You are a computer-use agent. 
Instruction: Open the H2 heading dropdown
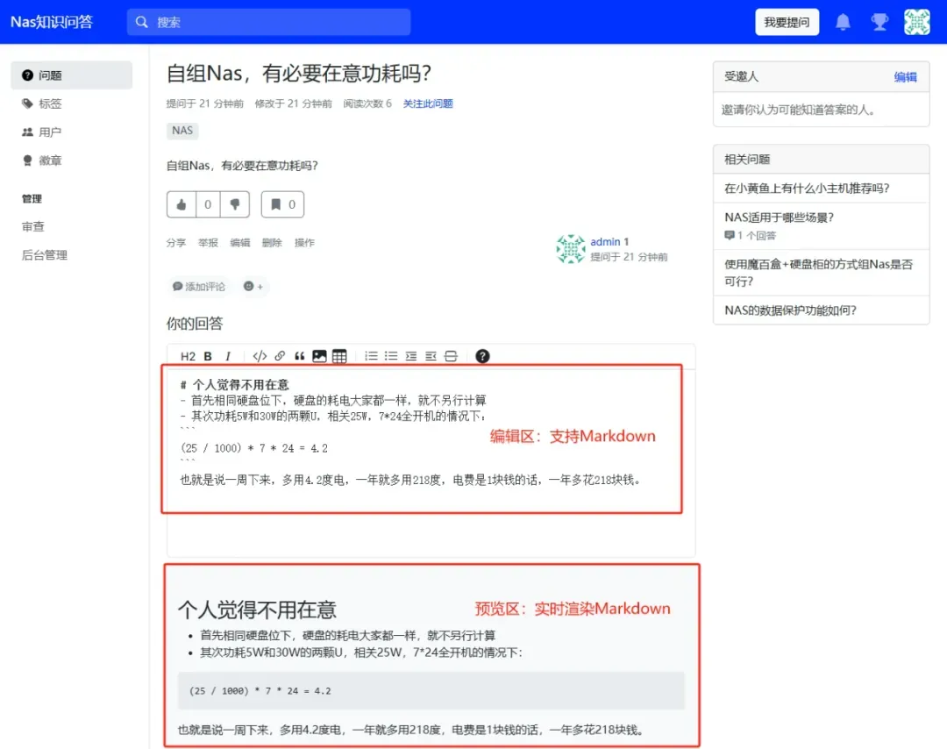click(x=188, y=356)
